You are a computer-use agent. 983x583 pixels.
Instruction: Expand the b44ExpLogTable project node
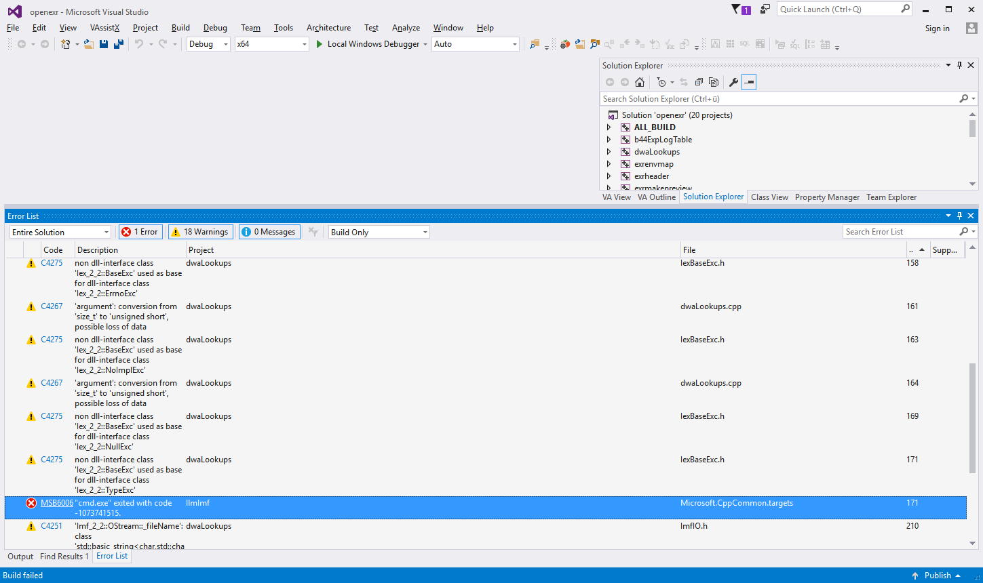[x=609, y=140]
